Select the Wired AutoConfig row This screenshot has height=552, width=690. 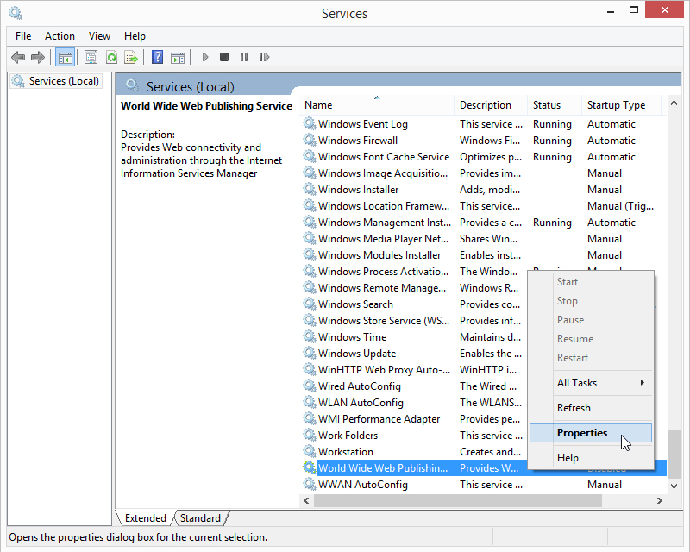point(414,386)
